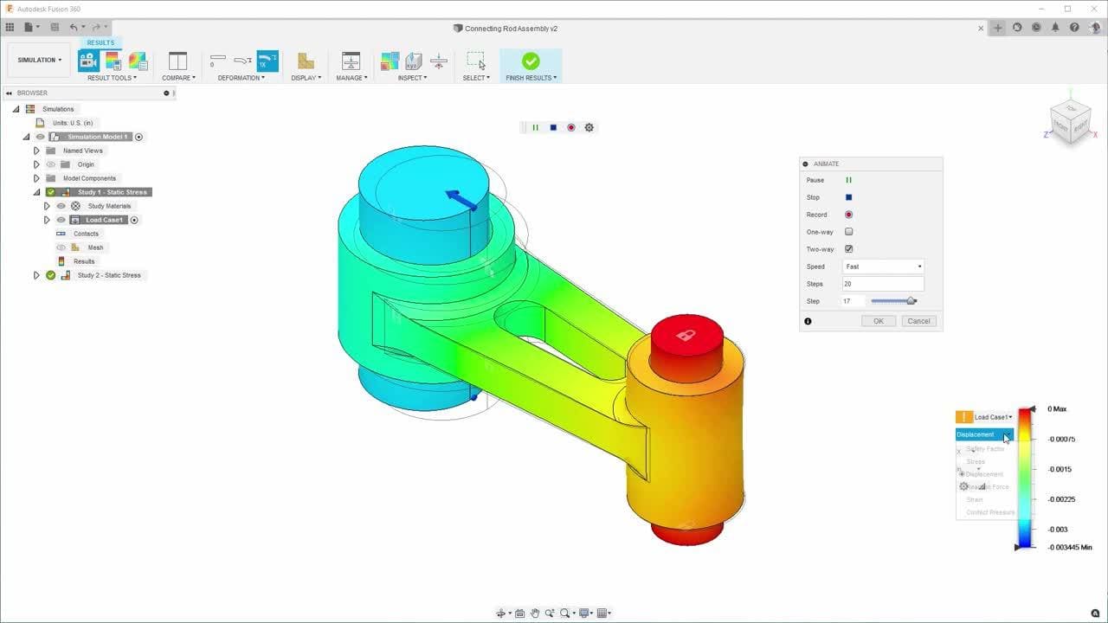Select the Results ribbon tab
This screenshot has height=623, width=1108.
pos(100,42)
